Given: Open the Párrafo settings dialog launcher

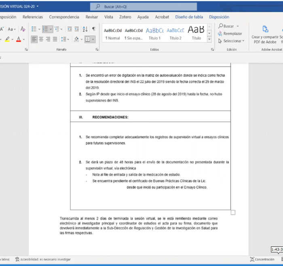Looking at the screenshot, I should click(97, 49).
